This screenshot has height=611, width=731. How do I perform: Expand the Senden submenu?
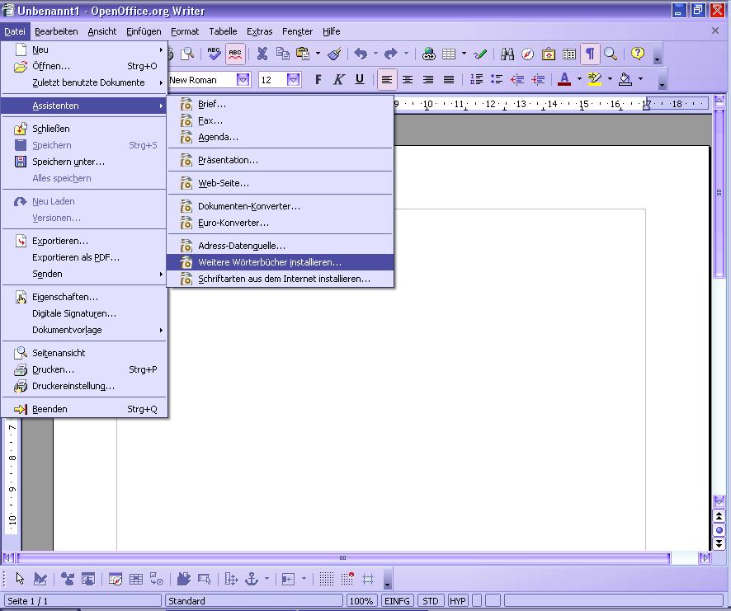tap(84, 274)
